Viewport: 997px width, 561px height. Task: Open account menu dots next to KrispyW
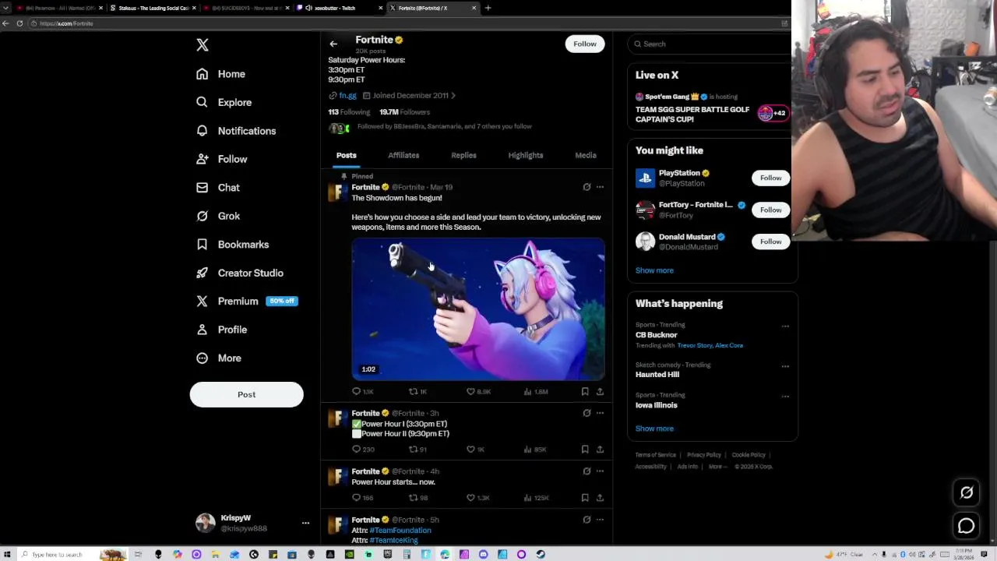point(305,523)
